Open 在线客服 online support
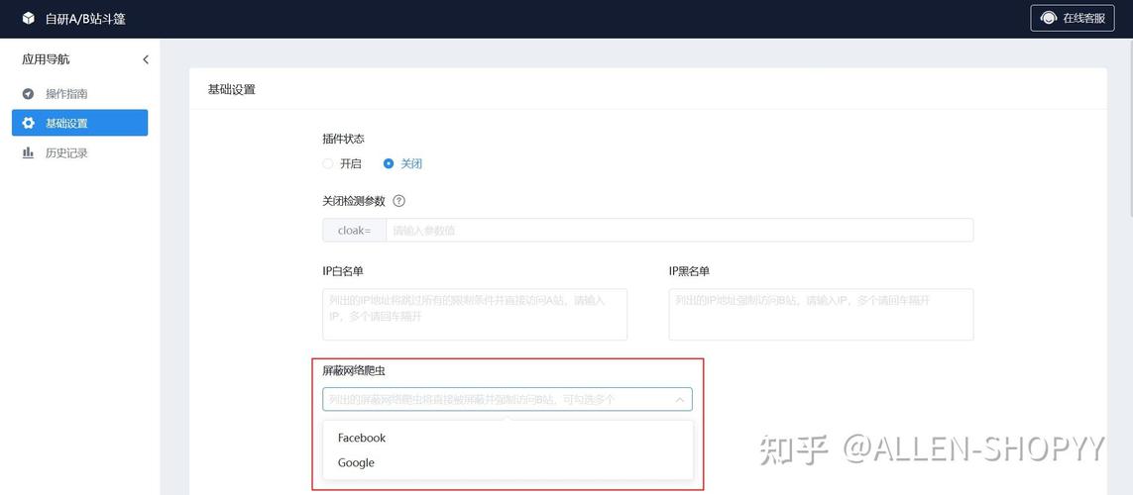The height and width of the screenshot is (495, 1133). [1073, 18]
